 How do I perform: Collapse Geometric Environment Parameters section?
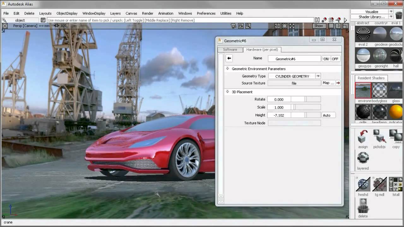tap(228, 68)
